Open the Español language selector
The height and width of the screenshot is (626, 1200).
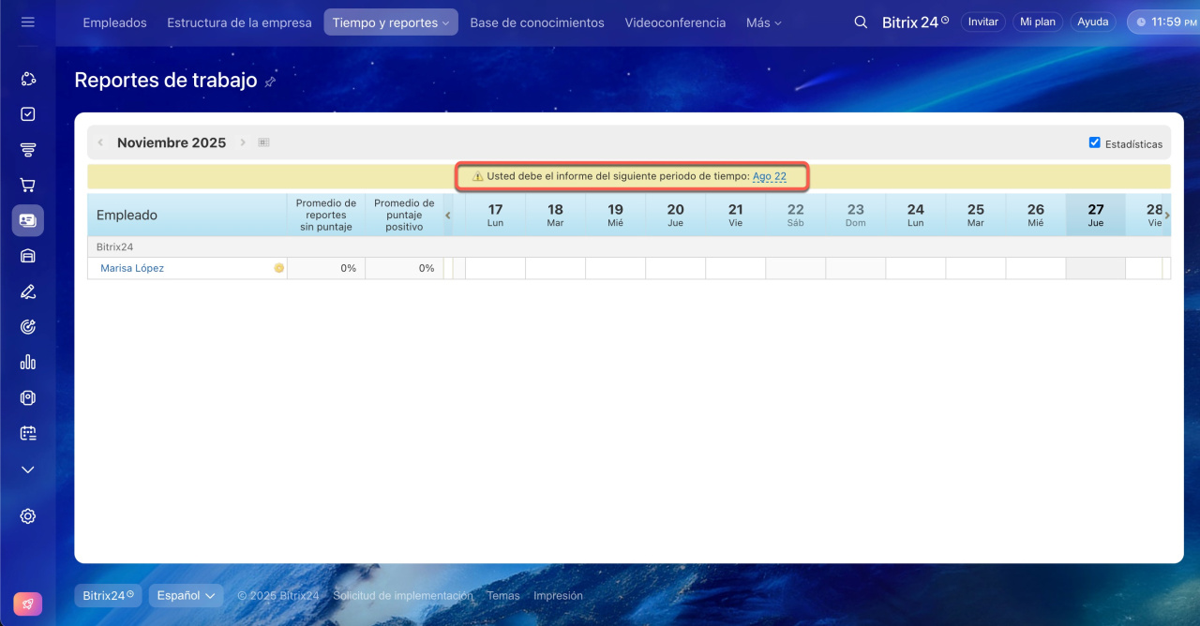pyautogui.click(x=186, y=595)
